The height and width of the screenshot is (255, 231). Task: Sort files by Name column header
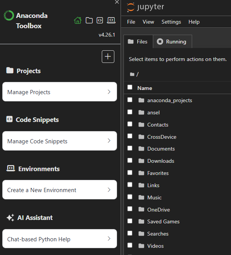144,88
